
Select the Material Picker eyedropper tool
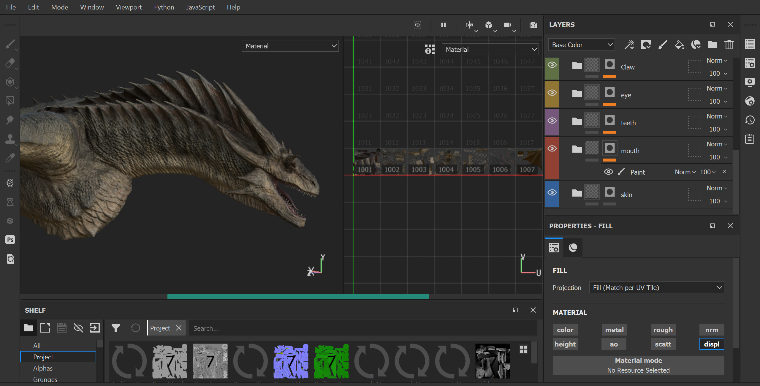point(10,158)
